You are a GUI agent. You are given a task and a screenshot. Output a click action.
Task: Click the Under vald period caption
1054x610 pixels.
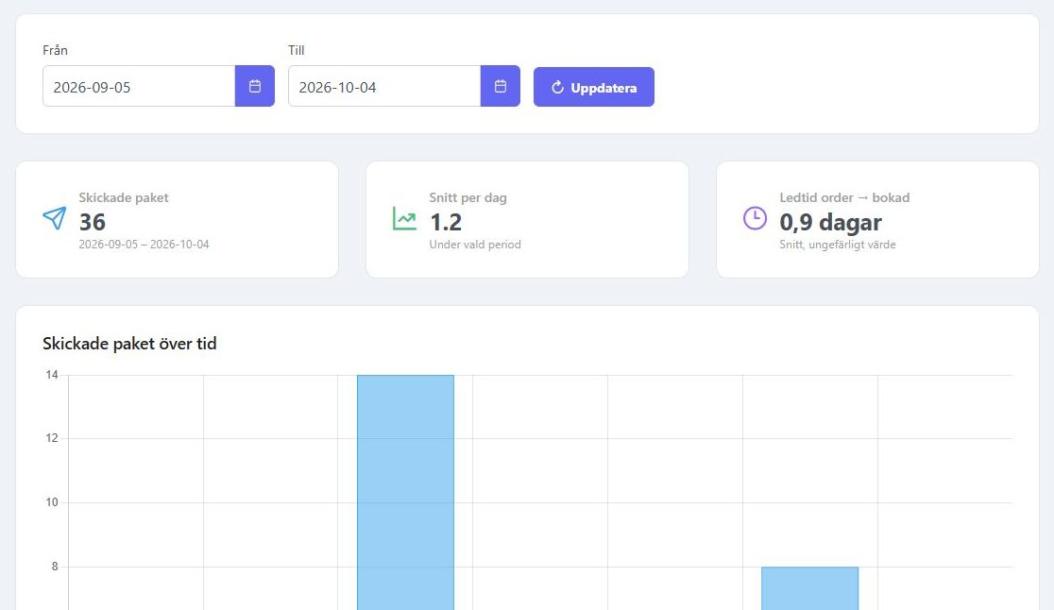tap(475, 245)
